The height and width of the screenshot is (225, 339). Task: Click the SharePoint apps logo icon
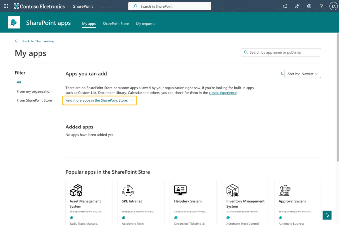14,22
